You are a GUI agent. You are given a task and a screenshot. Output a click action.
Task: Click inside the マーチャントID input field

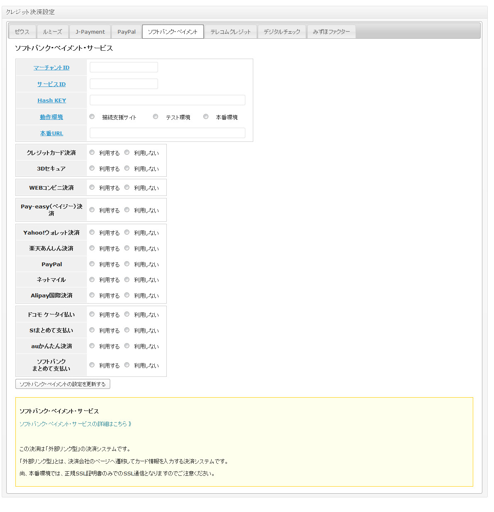(x=124, y=67)
